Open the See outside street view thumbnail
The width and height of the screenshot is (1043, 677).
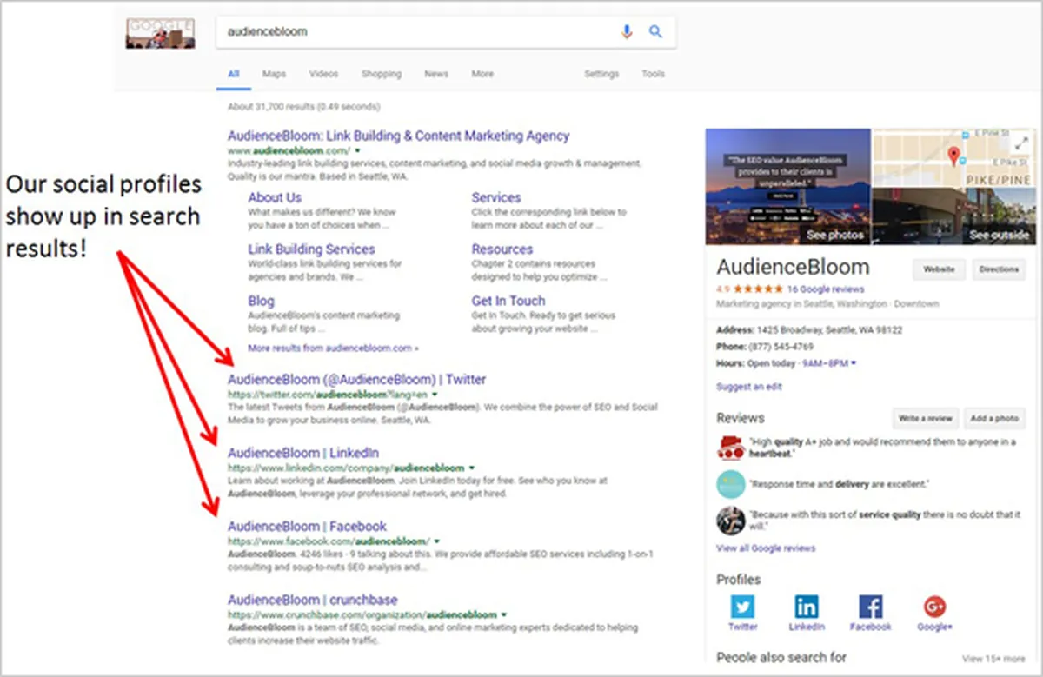[953, 216]
